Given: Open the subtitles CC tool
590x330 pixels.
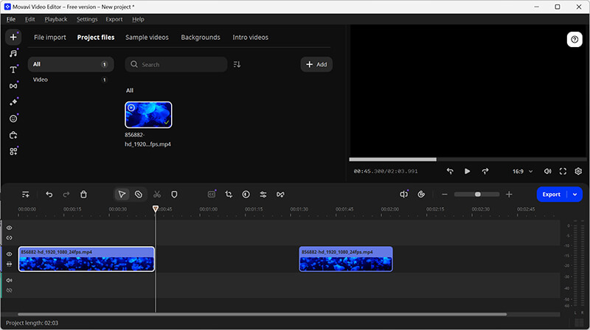Looking at the screenshot, I should (x=212, y=194).
